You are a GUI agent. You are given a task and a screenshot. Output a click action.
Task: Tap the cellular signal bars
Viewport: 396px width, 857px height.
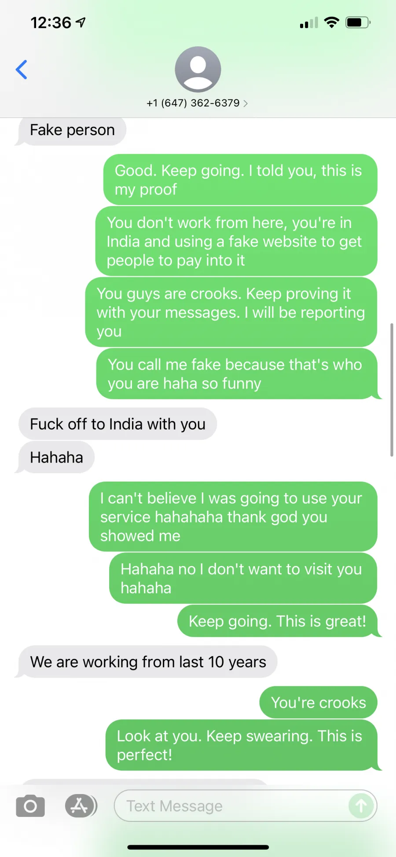pyautogui.click(x=309, y=23)
